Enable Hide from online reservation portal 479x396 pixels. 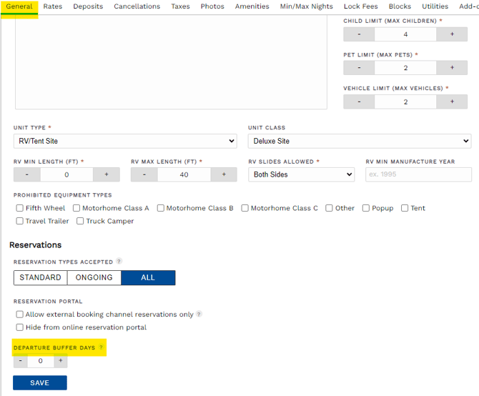[19, 327]
